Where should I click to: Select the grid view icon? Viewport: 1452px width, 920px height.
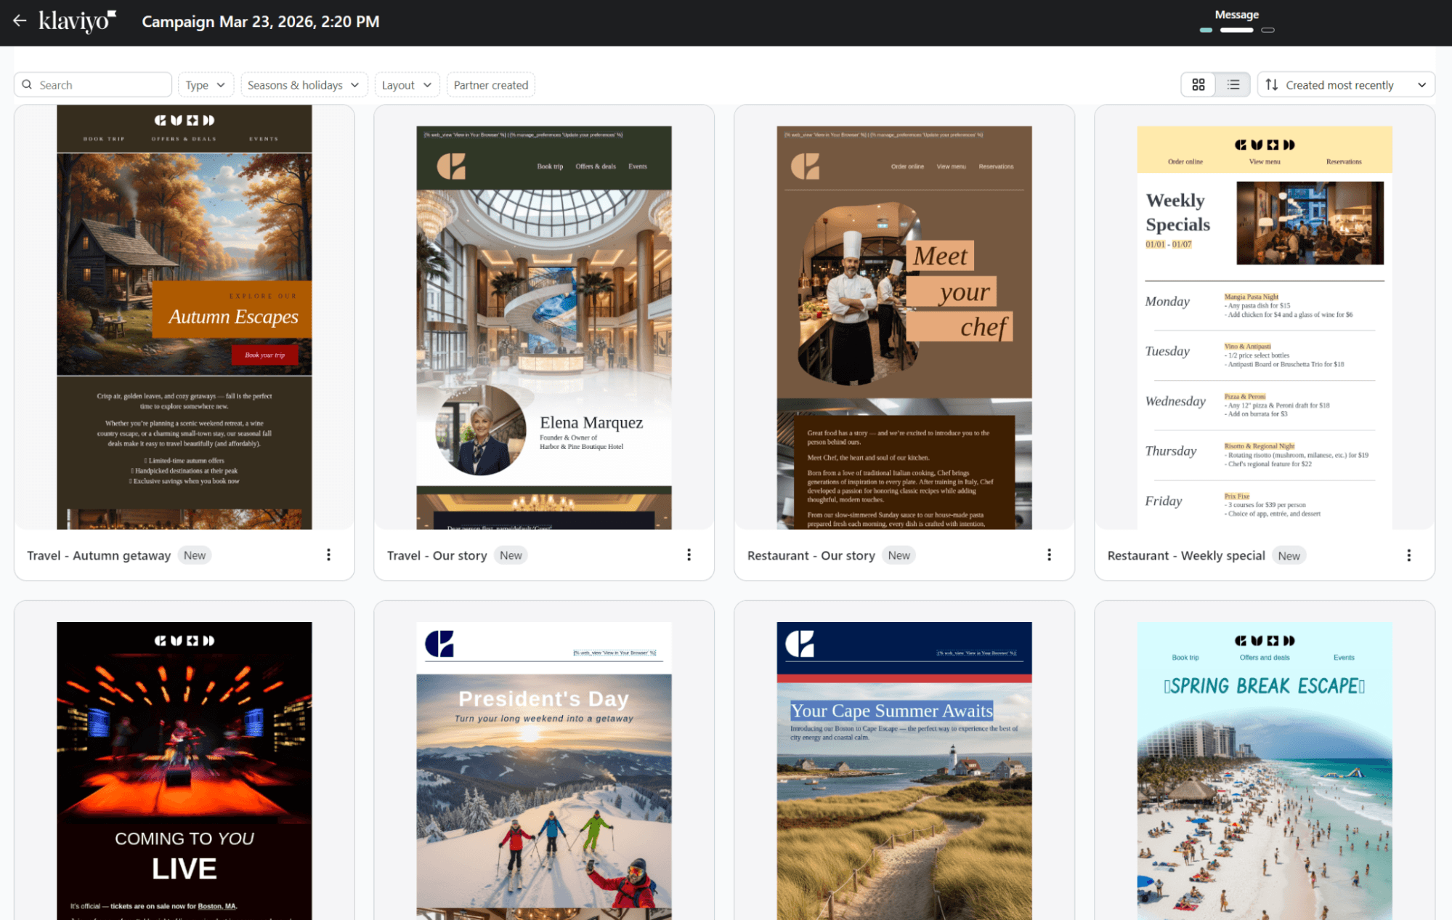[x=1198, y=84]
